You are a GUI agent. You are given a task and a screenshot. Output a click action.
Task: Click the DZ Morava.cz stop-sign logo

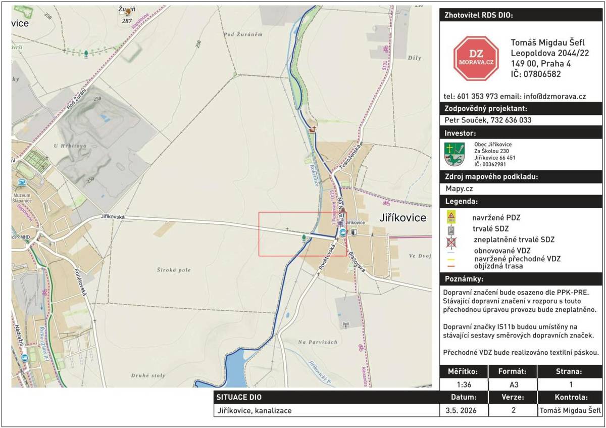(x=476, y=58)
